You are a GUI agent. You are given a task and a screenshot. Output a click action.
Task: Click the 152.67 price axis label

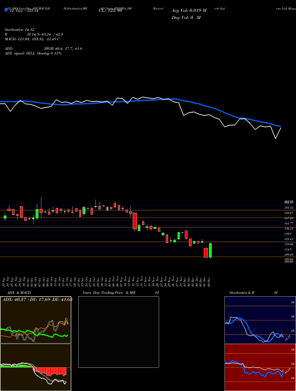point(289,213)
